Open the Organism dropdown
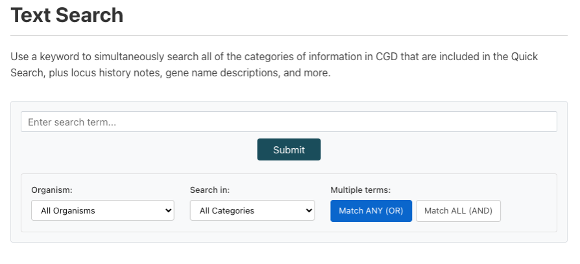This screenshot has height=264, width=580. click(103, 210)
